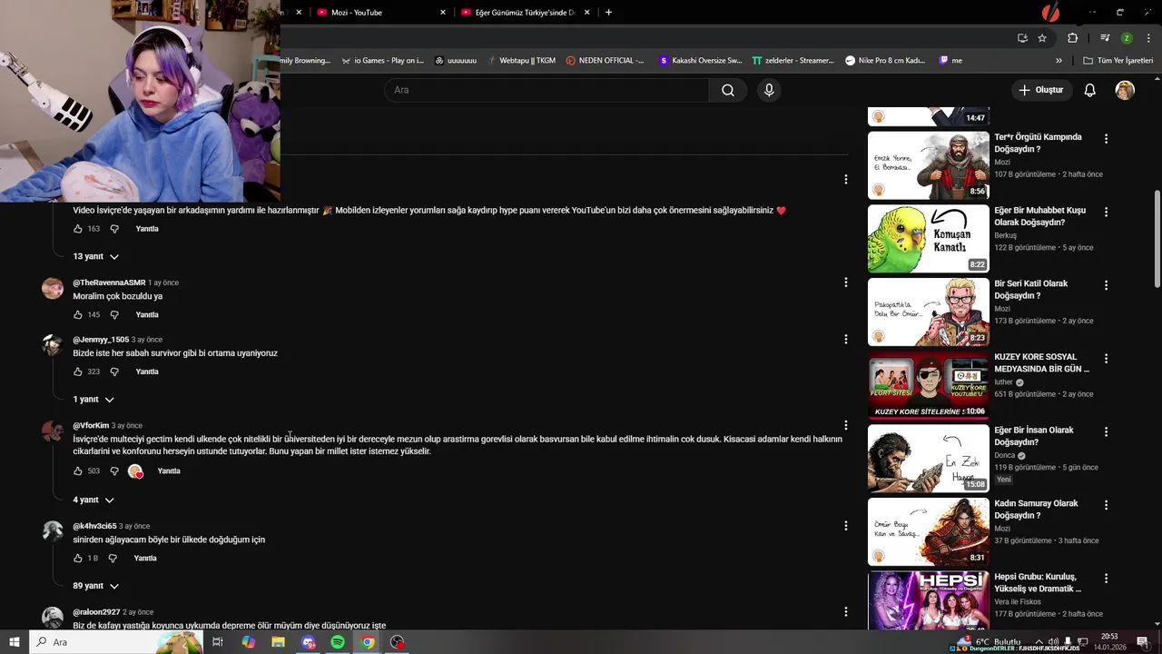Click the YouTube Ara search field

[x=547, y=90]
